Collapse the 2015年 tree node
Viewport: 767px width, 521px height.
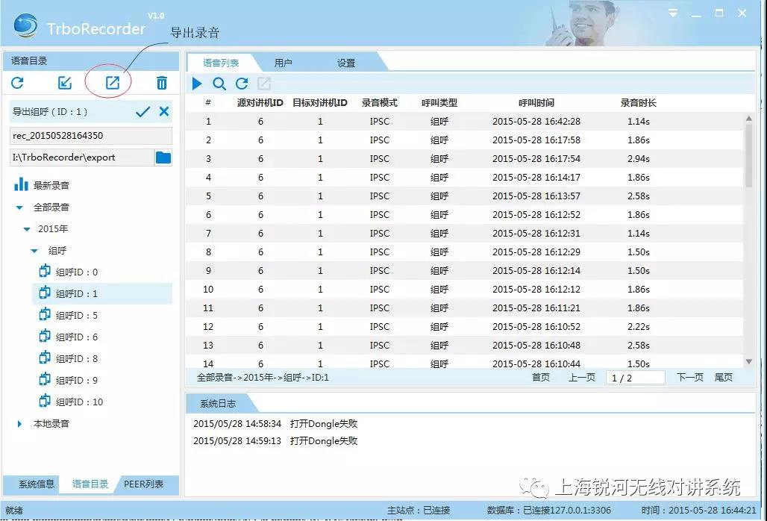pos(27,229)
